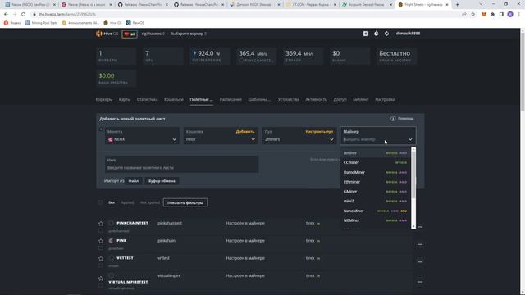Click the flight sheet name input field
525x295 pixels.
point(181,164)
